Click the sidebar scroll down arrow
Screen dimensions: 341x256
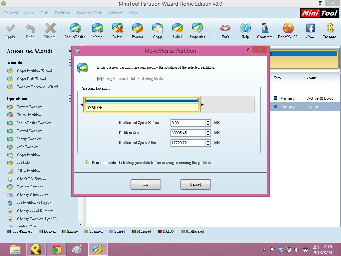[81, 224]
